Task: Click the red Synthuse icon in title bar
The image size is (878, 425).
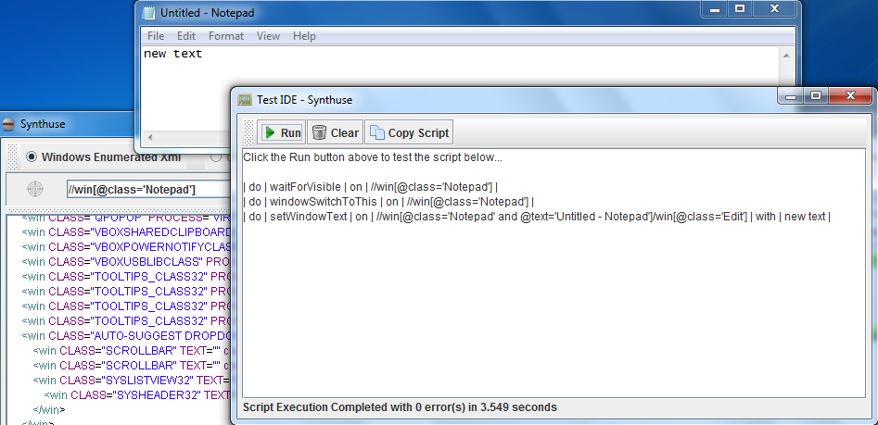Action: pyautogui.click(x=8, y=124)
